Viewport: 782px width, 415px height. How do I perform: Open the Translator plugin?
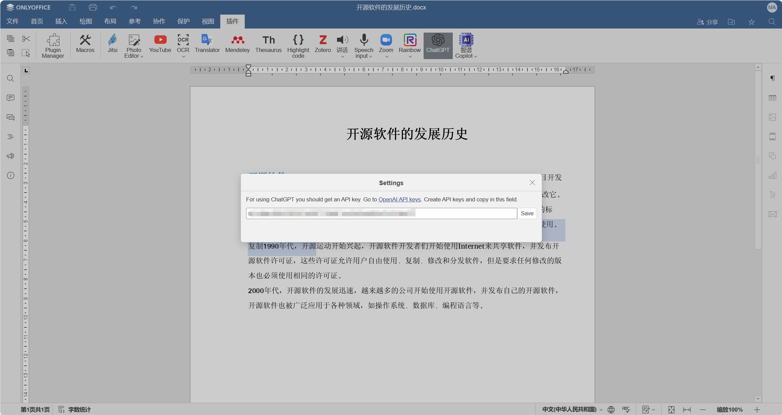207,43
